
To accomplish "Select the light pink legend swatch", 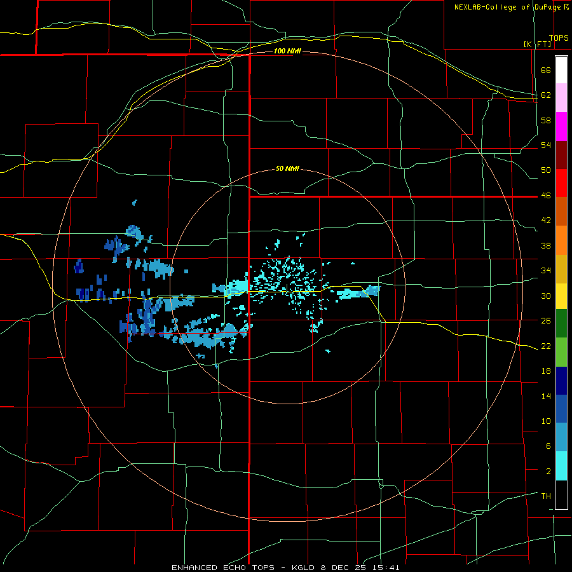I will [561, 97].
